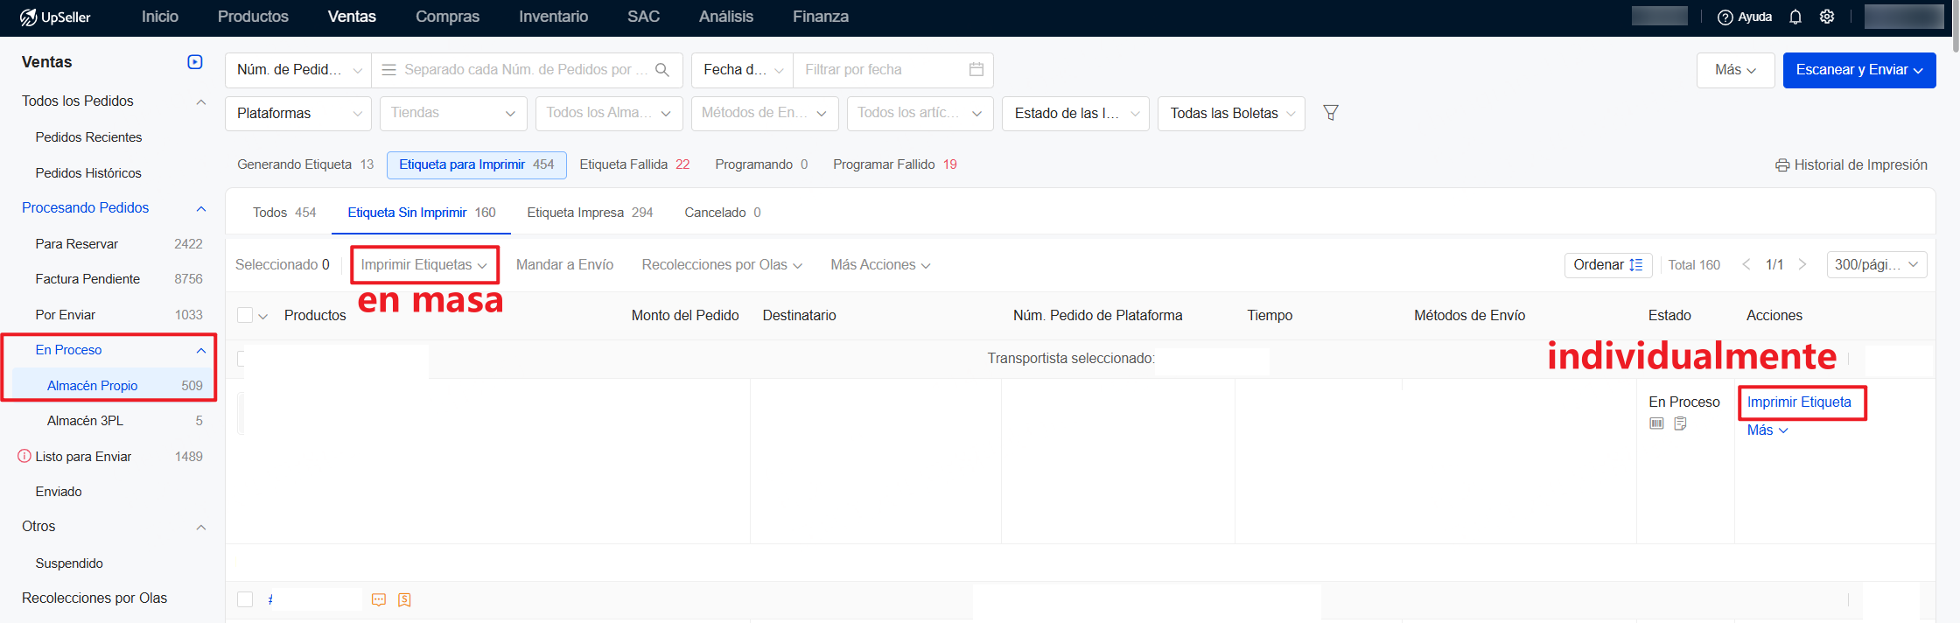This screenshot has width=1960, height=623.
Task: Go to previous page arrow
Action: pos(1746,264)
